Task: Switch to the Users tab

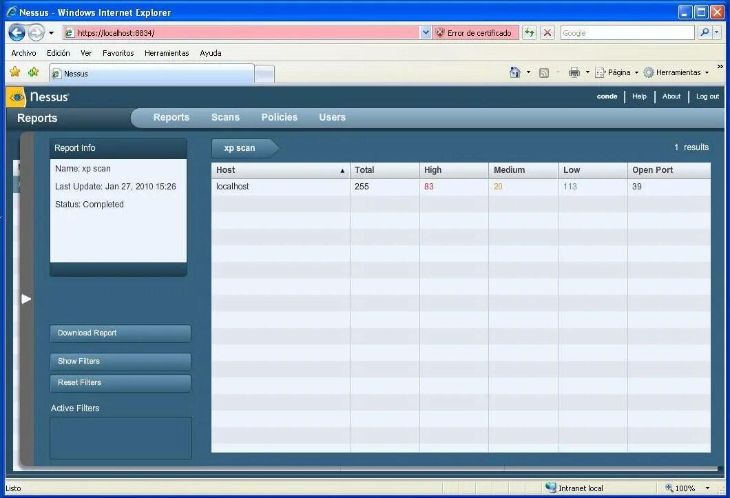Action: (333, 117)
